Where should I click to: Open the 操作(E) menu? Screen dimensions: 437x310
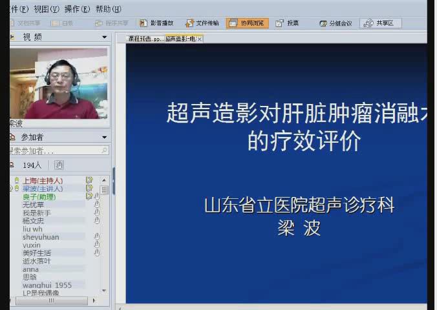tap(77, 9)
